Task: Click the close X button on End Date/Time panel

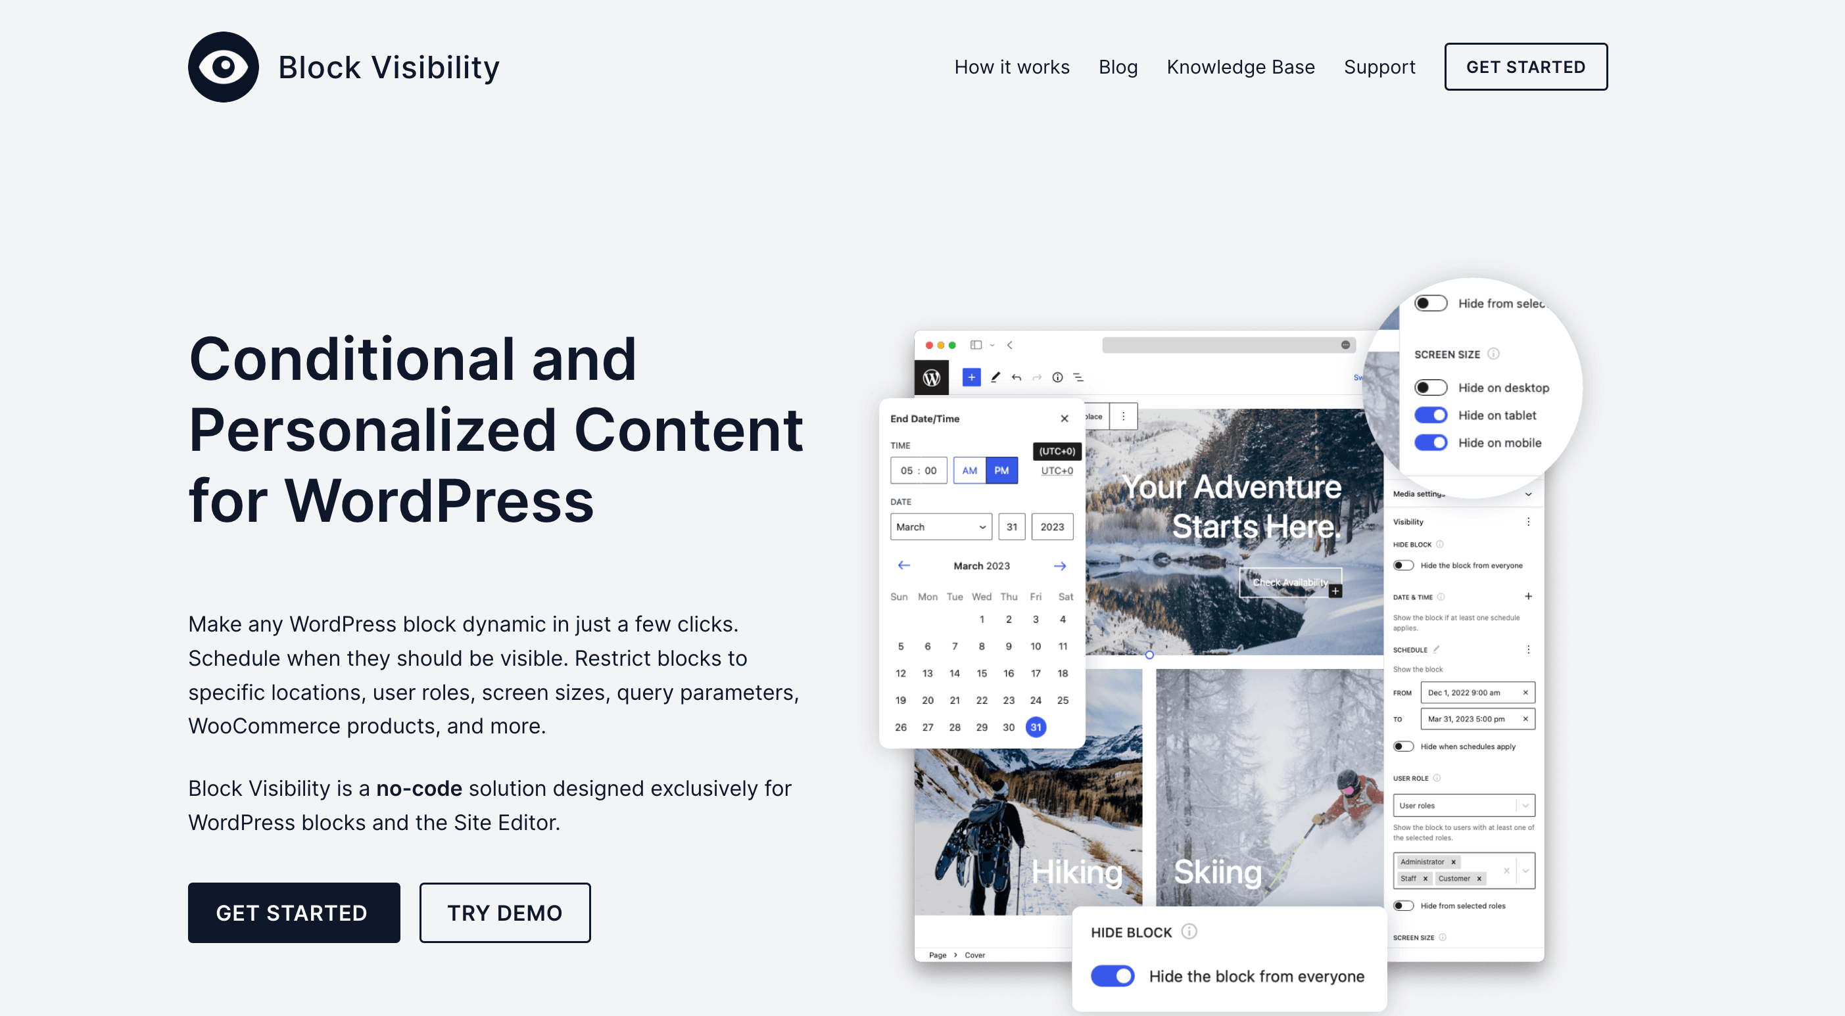Action: coord(1063,417)
